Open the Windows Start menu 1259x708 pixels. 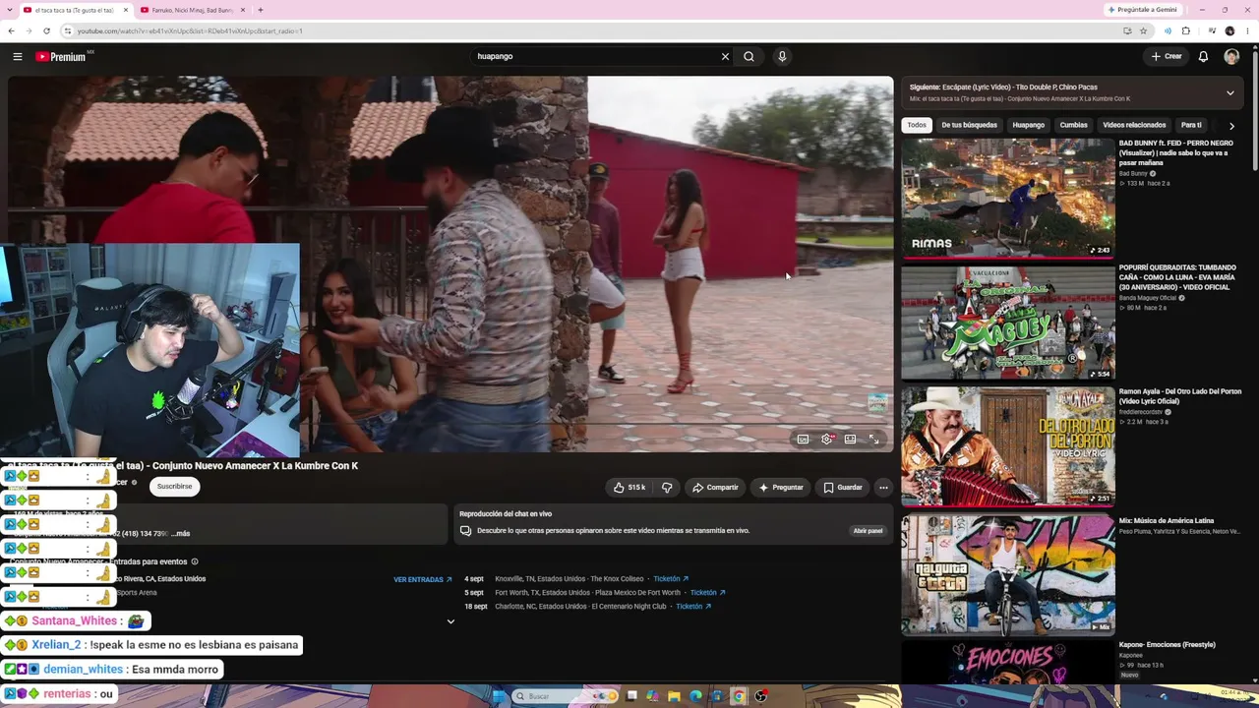tap(499, 696)
